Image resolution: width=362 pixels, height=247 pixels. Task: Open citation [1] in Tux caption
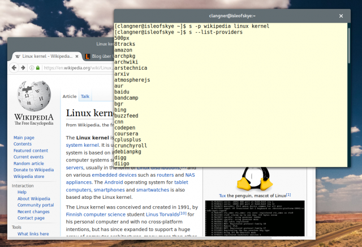point(288,195)
